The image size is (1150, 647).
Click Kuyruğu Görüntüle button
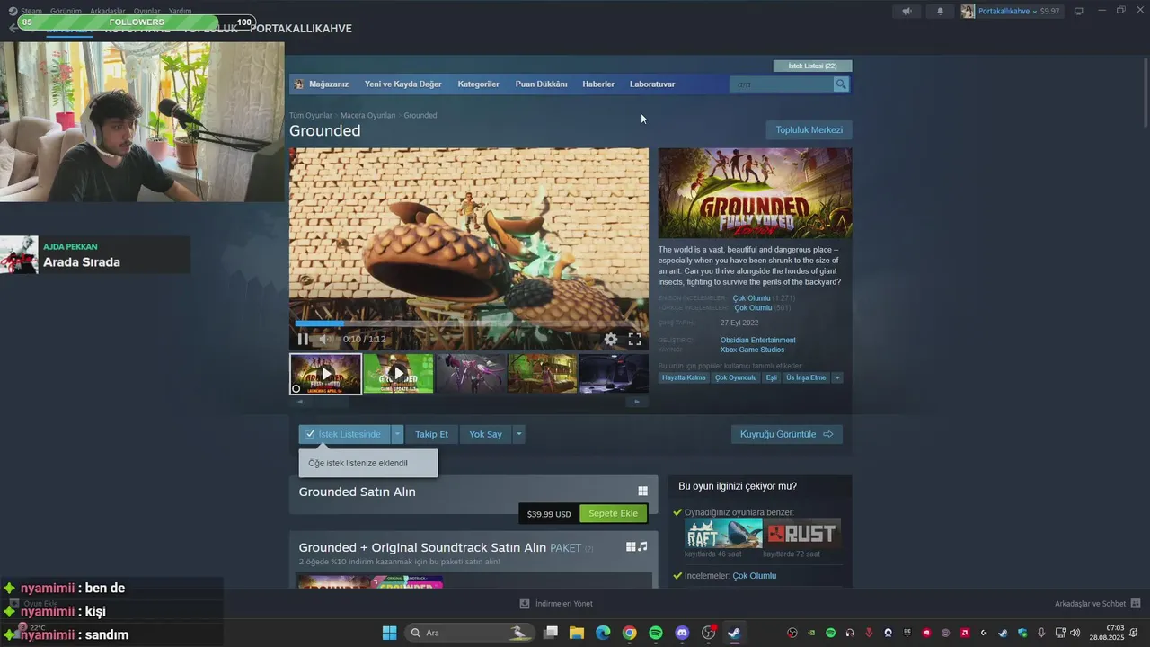pyautogui.click(x=787, y=434)
